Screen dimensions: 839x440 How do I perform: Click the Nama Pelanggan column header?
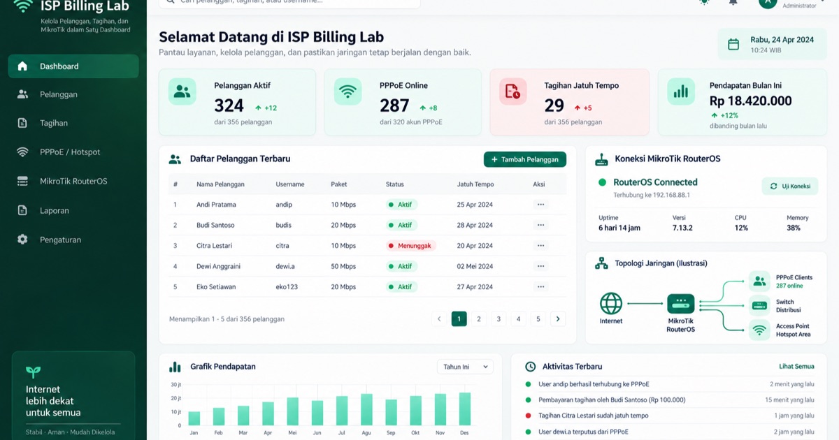[x=220, y=184]
